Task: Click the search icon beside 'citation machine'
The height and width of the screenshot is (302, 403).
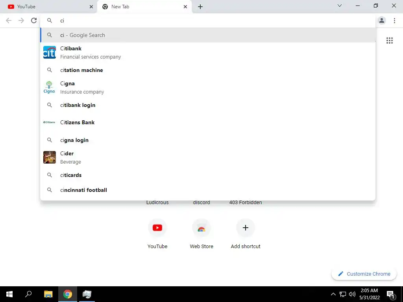Action: click(49, 70)
